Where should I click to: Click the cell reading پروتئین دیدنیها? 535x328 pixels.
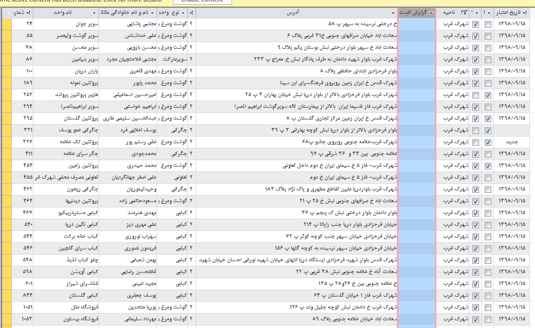[x=66, y=201]
